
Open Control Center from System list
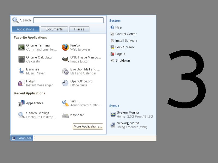[x=126, y=34]
